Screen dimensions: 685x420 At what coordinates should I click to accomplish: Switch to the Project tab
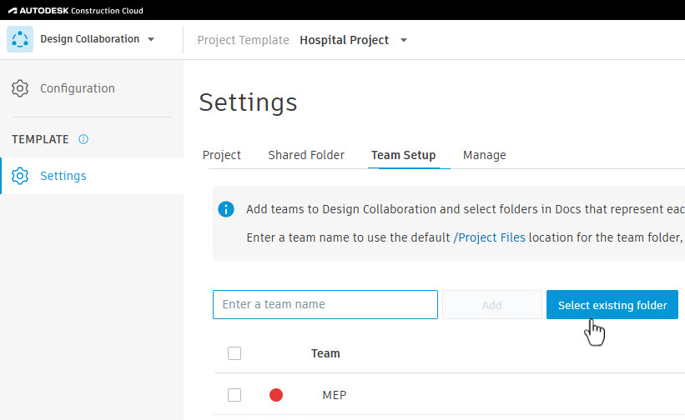point(221,155)
